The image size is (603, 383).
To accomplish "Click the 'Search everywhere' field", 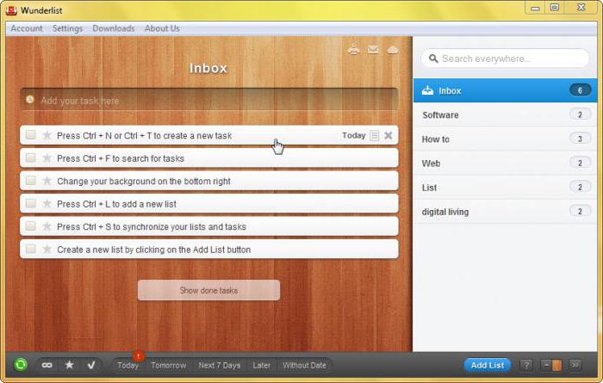I will coord(505,59).
